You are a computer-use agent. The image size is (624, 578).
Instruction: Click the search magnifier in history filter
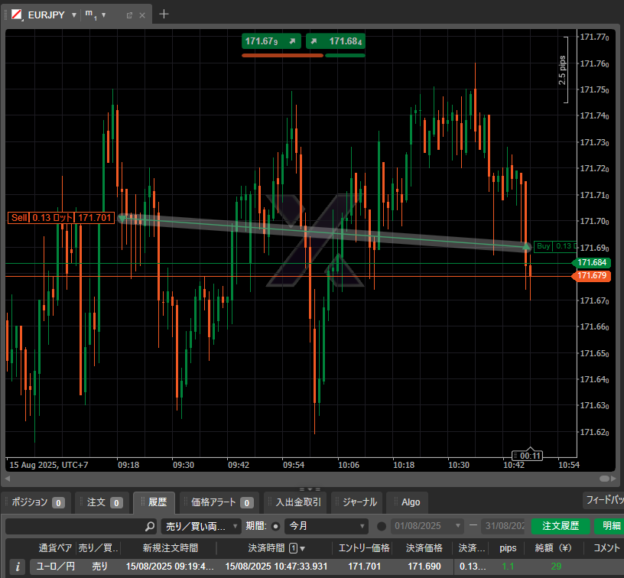coord(150,527)
